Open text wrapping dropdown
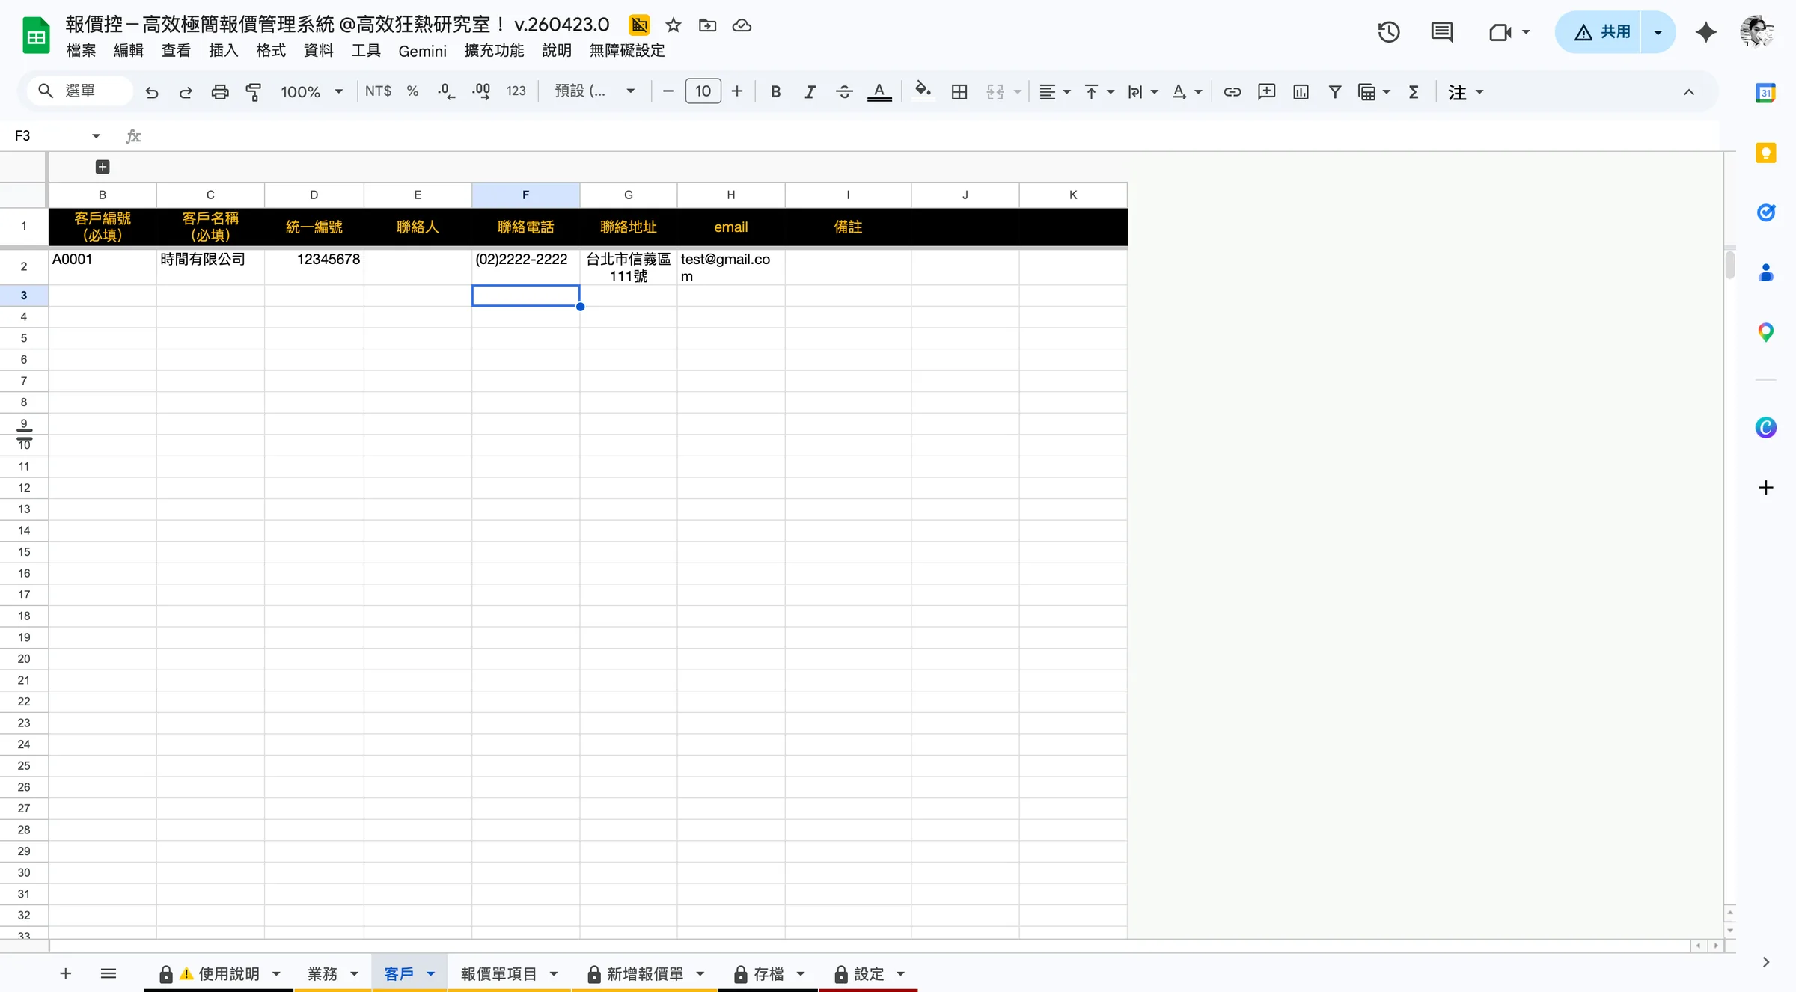This screenshot has height=992, width=1796. [1143, 92]
